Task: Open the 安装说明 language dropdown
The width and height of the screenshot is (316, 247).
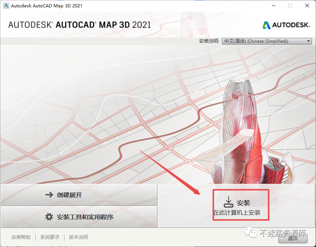Action: click(267, 41)
